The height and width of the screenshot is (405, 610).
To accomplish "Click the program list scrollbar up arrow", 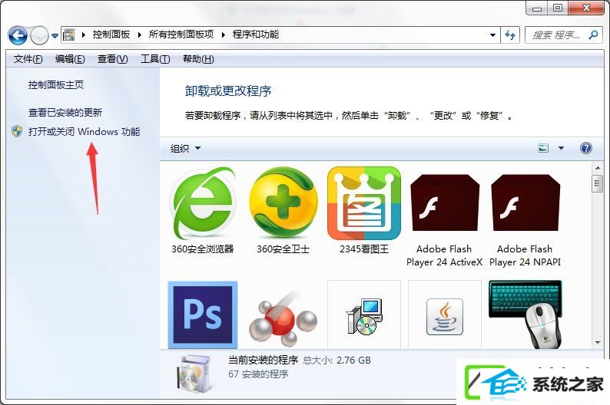I will pos(598,169).
